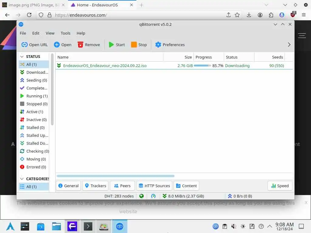Image resolution: width=311 pixels, height=233 pixels.
Task: Sort torrents by Progress column header
Action: pyautogui.click(x=209, y=57)
